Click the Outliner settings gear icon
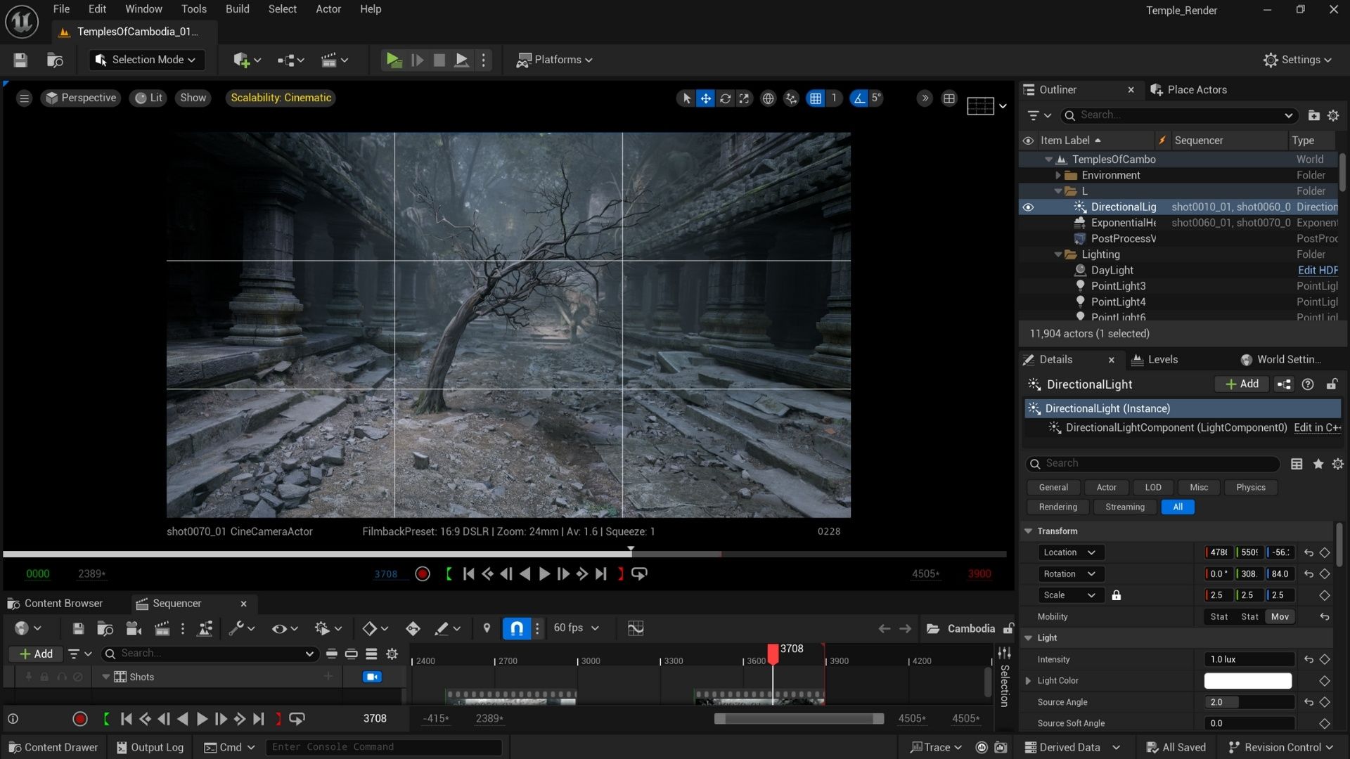The height and width of the screenshot is (759, 1350). tap(1333, 115)
